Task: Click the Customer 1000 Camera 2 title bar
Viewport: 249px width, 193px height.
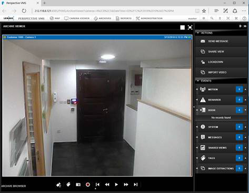Action: pyautogui.click(x=97, y=37)
